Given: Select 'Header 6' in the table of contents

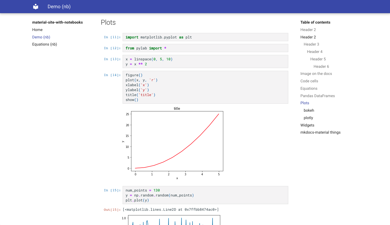Looking at the screenshot, I should [321, 66].
